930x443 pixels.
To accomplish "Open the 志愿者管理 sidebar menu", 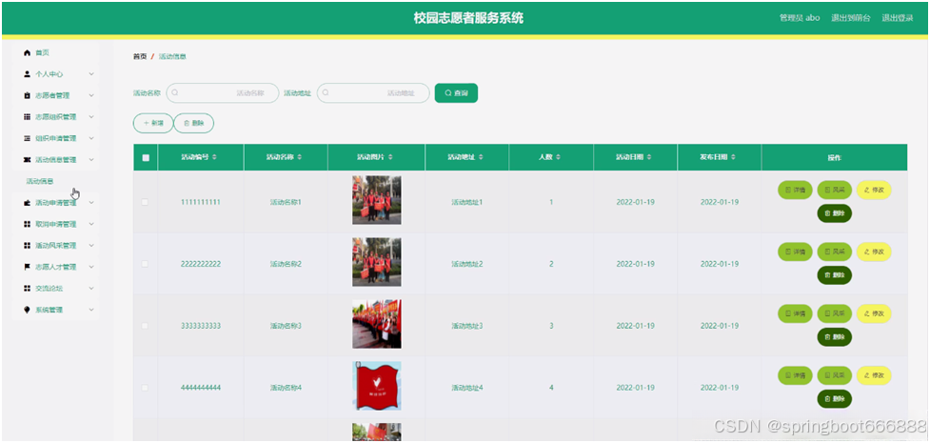I will 56,95.
